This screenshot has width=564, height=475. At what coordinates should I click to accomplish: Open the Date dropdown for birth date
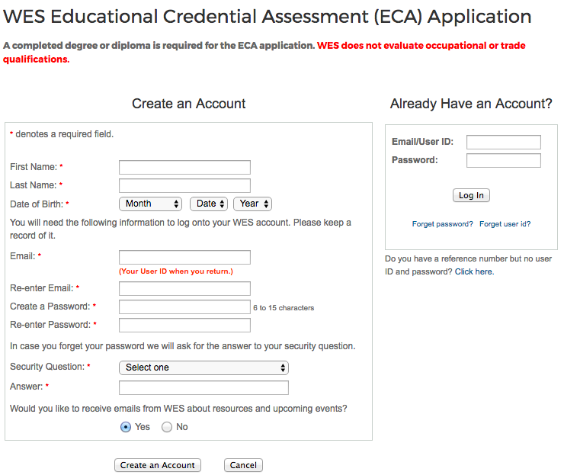pyautogui.click(x=209, y=204)
